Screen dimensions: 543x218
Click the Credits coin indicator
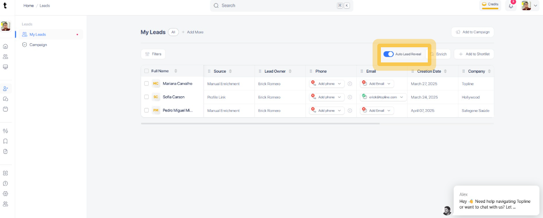click(490, 5)
